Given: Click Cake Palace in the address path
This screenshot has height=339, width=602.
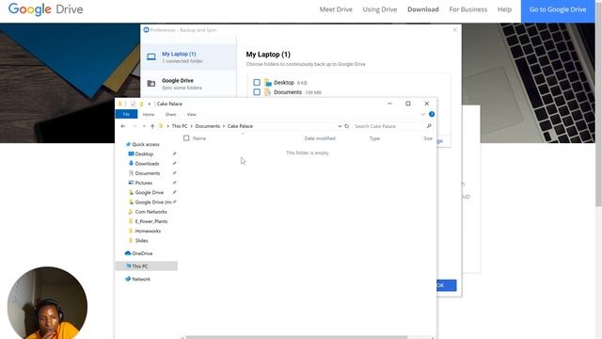Looking at the screenshot, I should point(240,126).
